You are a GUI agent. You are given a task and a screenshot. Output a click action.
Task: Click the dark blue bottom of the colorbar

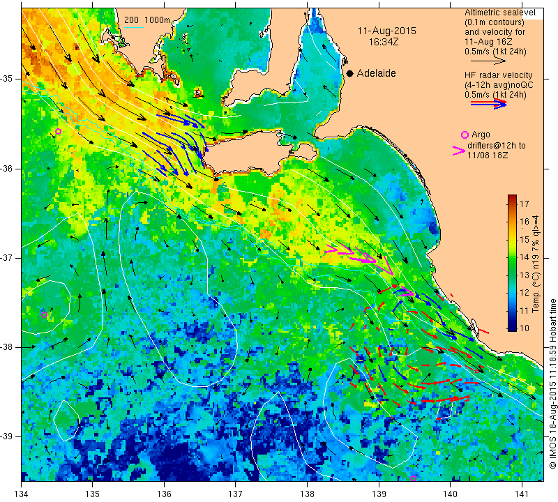(x=512, y=328)
